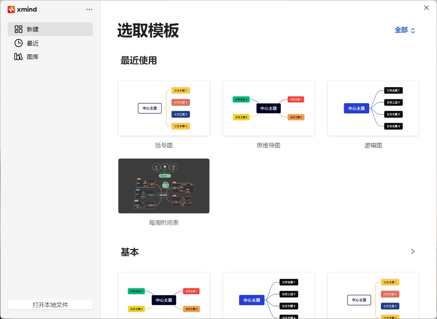
Task: Open the more options (...) icon
Action: [89, 9]
